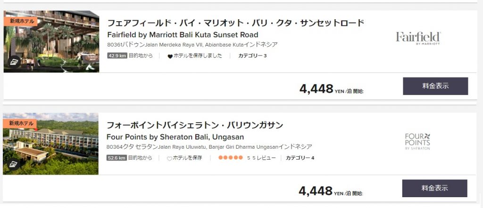This screenshot has height=208, width=483.
Task: Click the Fairfield by Marriott brand logo
Action: (418, 38)
